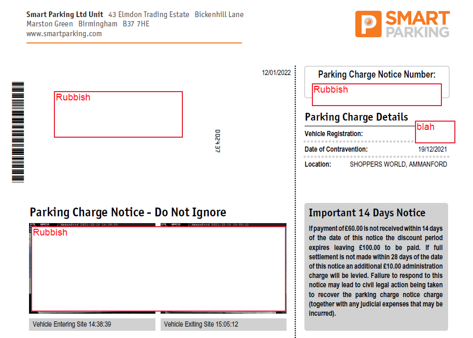Click the issue date 12/01/2022
The height and width of the screenshot is (338, 473).
pyautogui.click(x=276, y=72)
